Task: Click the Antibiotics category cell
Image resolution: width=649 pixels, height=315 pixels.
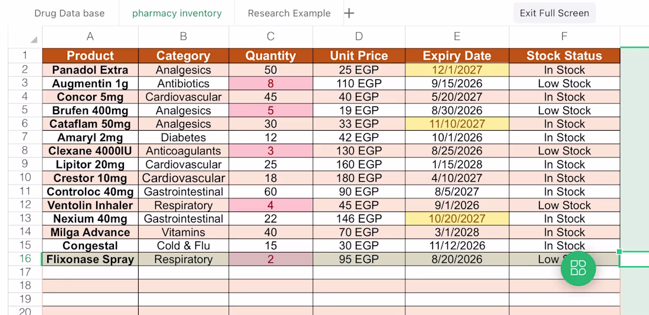Action: click(183, 84)
